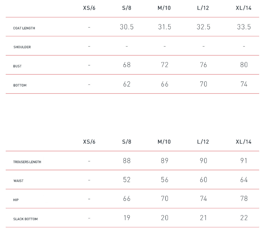This screenshot has height=232, width=279.
Task: Select the WAIST row label
Action: pos(18,181)
